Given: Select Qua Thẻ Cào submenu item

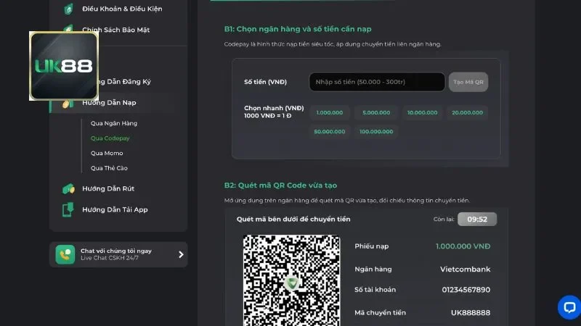Looking at the screenshot, I should [x=110, y=168].
